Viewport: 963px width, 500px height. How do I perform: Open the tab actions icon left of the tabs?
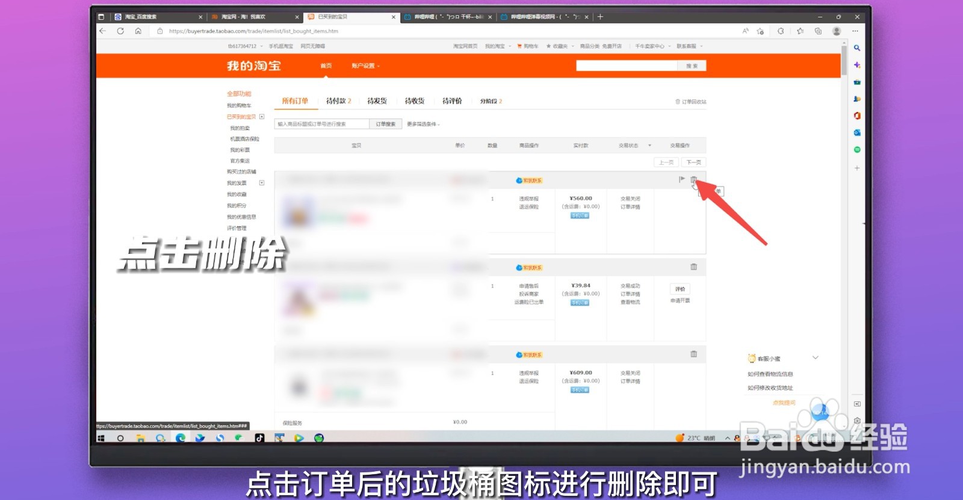[x=101, y=17]
